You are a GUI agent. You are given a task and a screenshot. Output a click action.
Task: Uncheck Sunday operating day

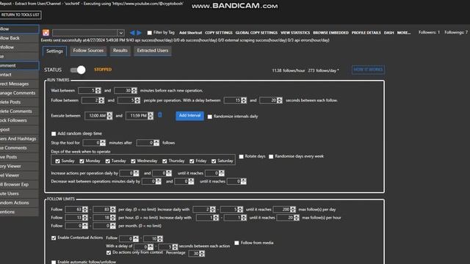click(57, 161)
